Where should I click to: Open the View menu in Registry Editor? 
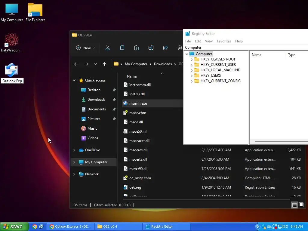point(209,41)
